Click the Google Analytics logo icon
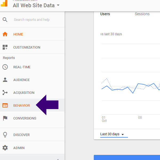The width and height of the screenshot is (160, 160). click(4, 3)
